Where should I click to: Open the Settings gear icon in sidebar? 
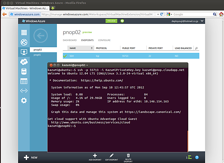(x=24, y=100)
